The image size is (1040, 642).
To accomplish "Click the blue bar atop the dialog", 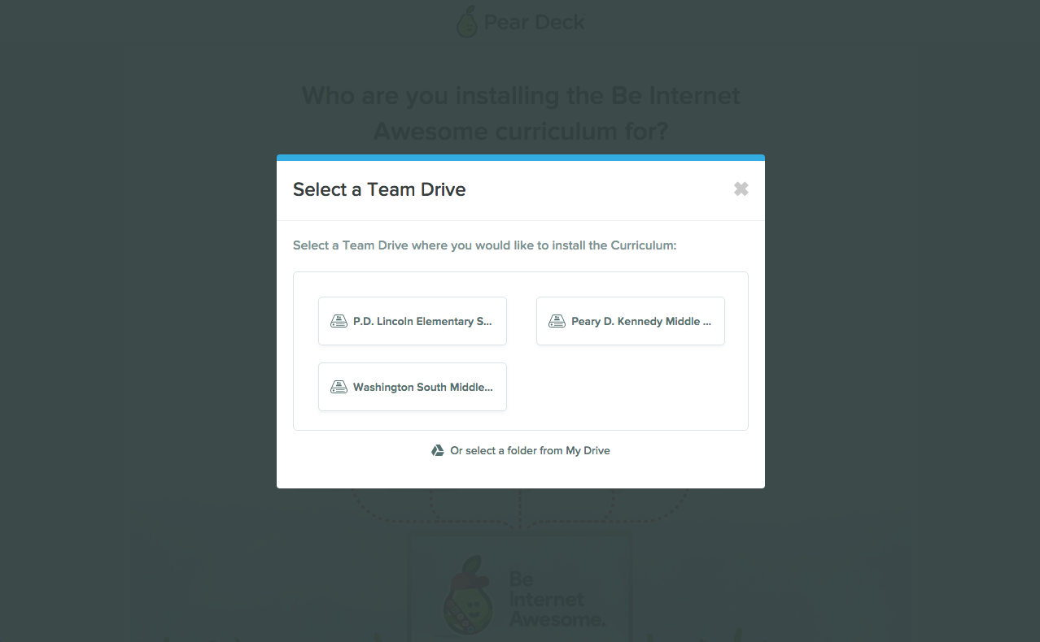I will [521, 158].
